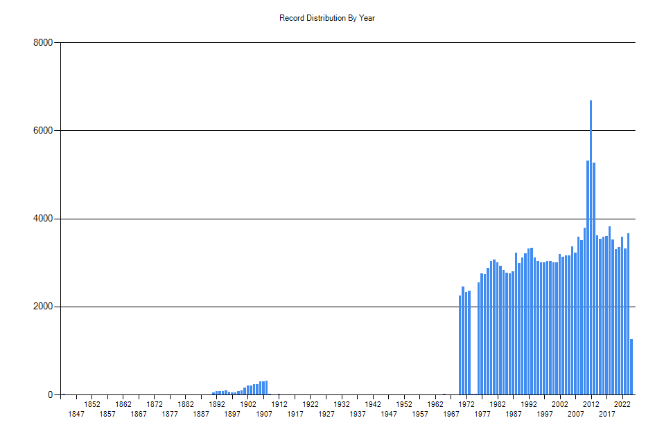Click the 1907 year label on x-axis

[x=263, y=414]
